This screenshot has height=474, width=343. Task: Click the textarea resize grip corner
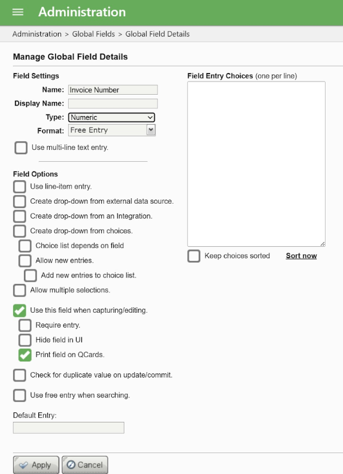pos(323,244)
